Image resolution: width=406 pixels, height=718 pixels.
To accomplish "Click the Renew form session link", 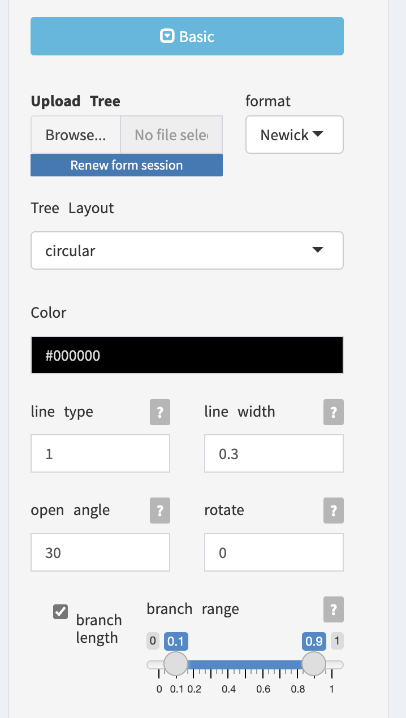I will tap(127, 166).
